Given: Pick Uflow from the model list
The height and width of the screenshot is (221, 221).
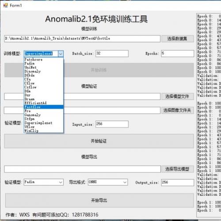Looking at the screenshot, I should [x=44, y=127].
